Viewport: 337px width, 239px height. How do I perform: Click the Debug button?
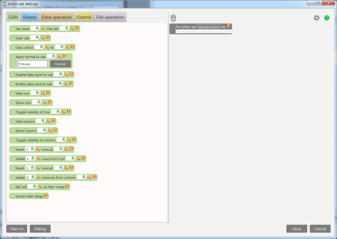40,229
